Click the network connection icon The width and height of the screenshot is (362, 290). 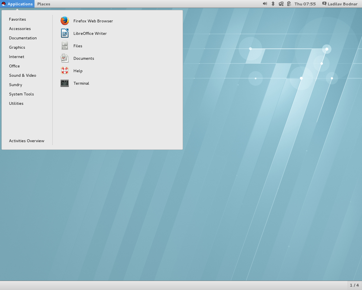coord(281,4)
